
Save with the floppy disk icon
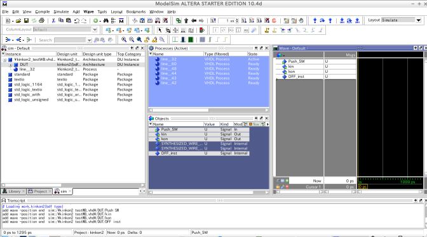(x=26, y=21)
